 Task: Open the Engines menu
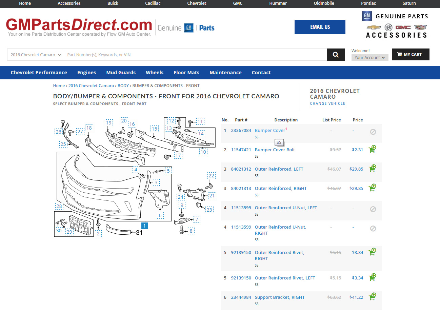point(87,73)
